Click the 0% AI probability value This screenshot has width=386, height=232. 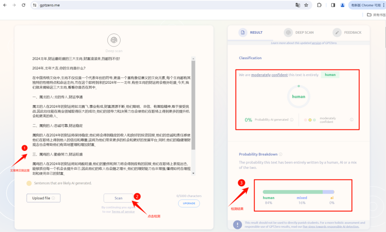click(248, 120)
